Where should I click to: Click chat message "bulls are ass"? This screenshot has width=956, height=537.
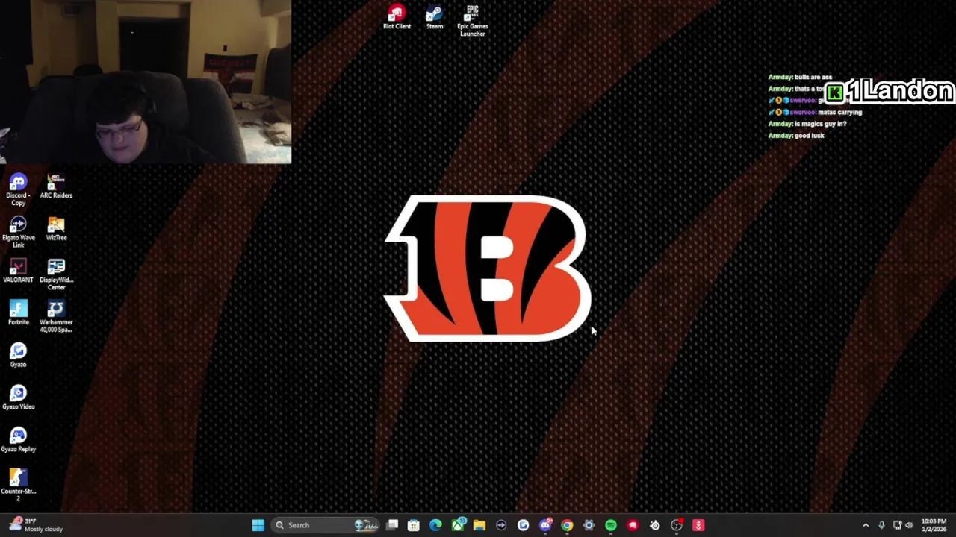click(813, 77)
